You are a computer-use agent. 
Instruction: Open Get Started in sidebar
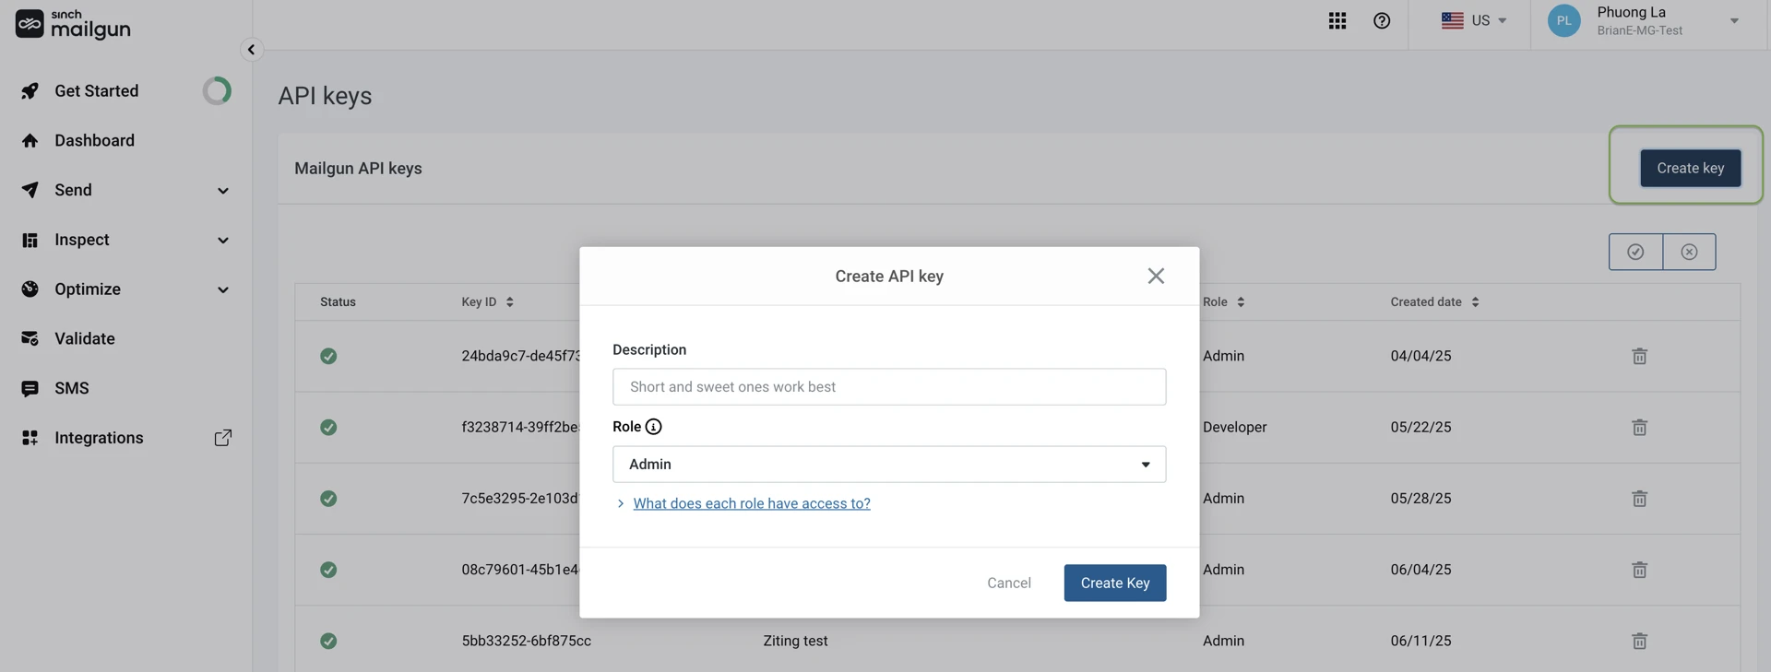pyautogui.click(x=96, y=90)
